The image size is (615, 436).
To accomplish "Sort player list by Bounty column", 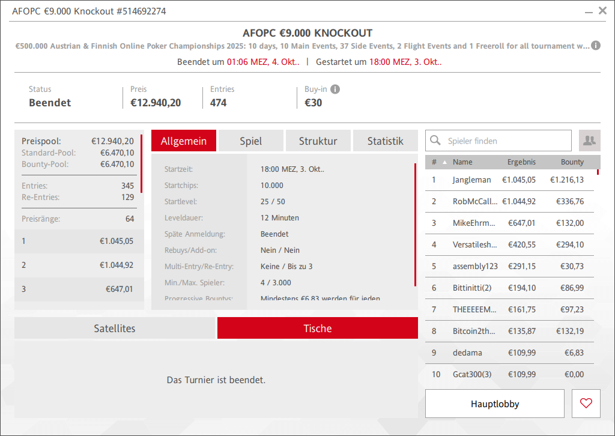I will 572,162.
